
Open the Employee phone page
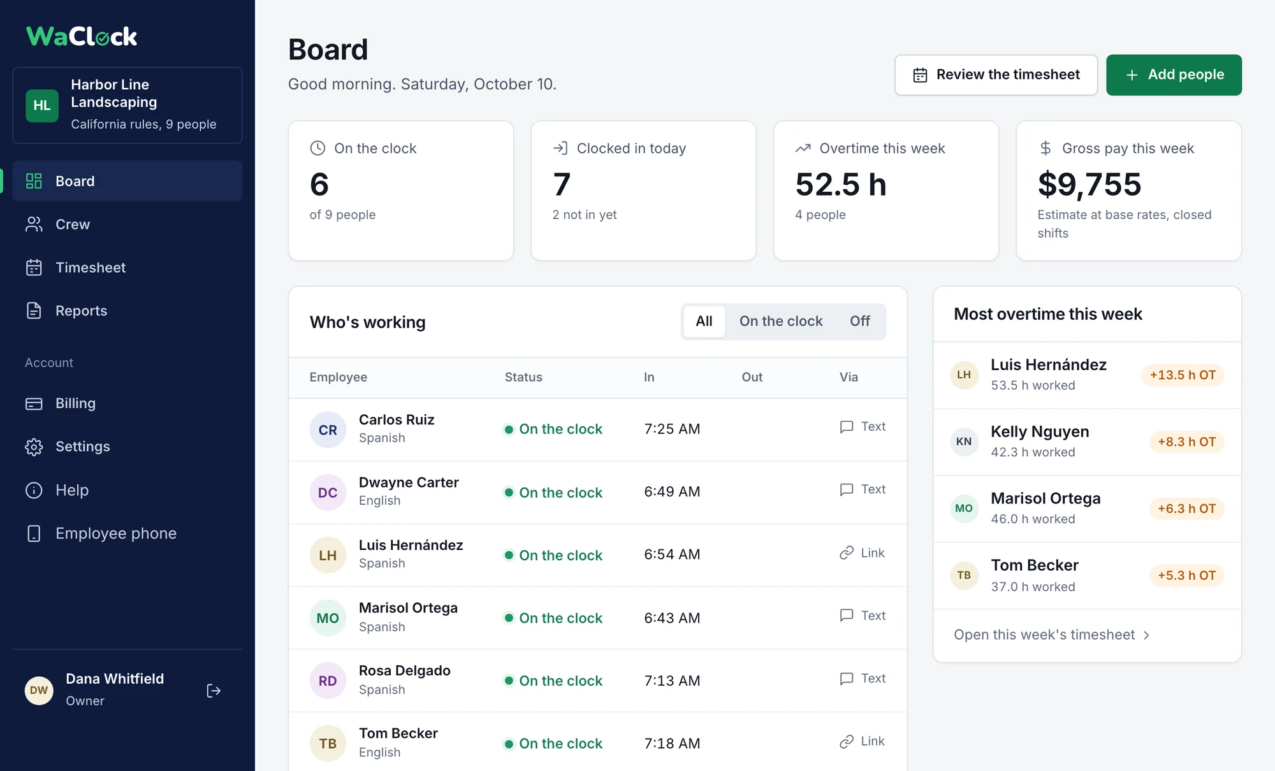127,533
